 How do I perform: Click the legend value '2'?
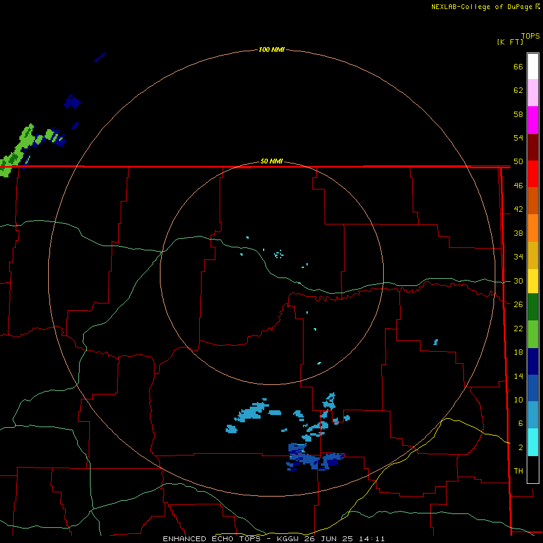coord(521,448)
